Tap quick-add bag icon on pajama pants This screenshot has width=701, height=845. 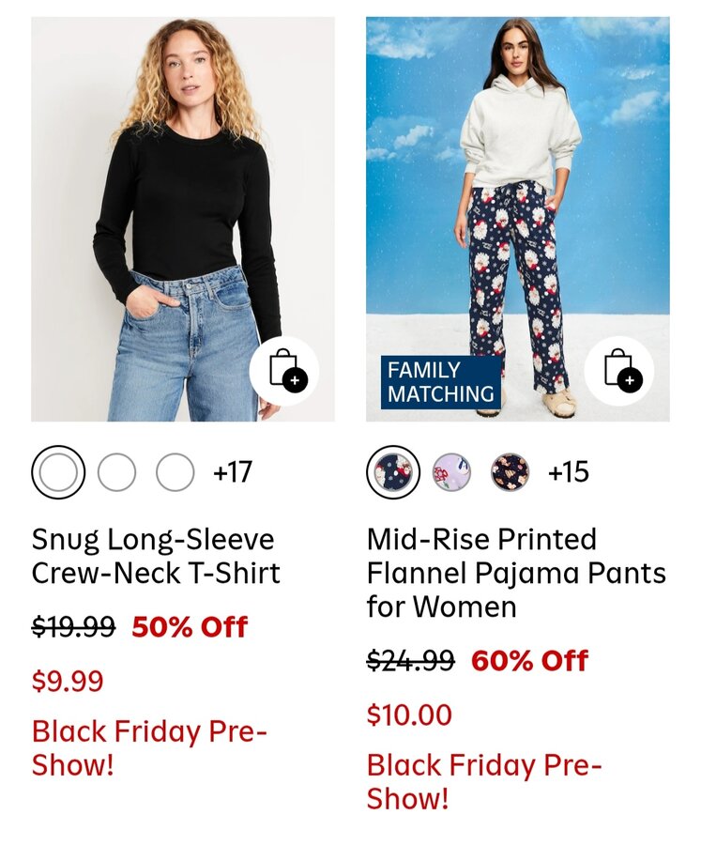[618, 370]
